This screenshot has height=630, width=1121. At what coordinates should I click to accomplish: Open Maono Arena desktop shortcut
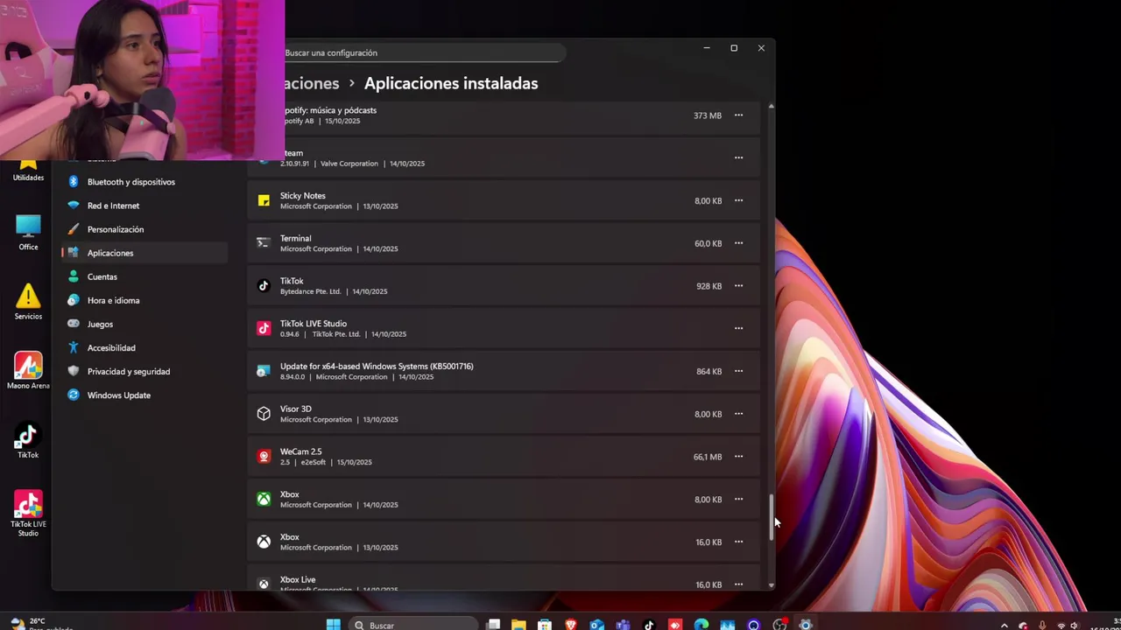click(x=28, y=371)
